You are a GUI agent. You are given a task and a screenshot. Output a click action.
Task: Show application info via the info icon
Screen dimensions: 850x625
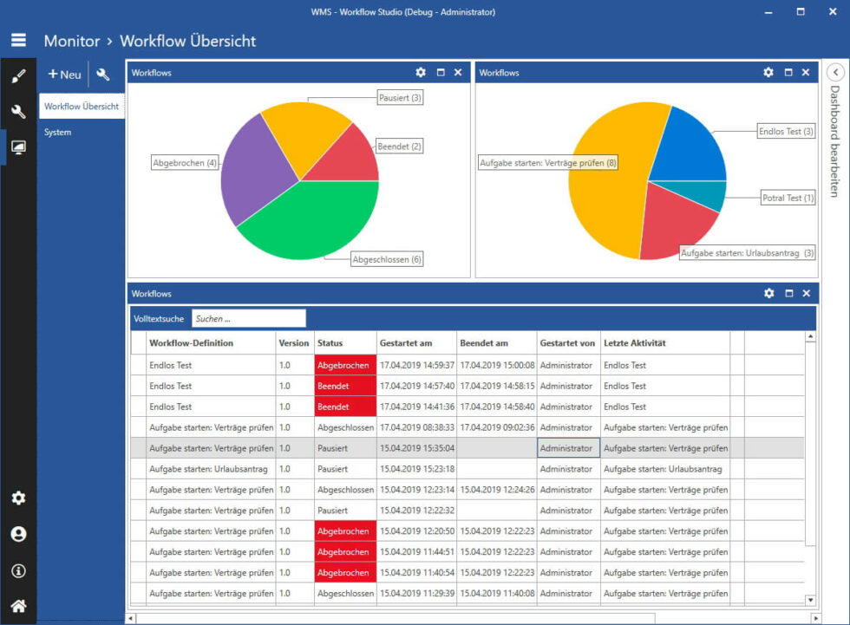coord(19,571)
